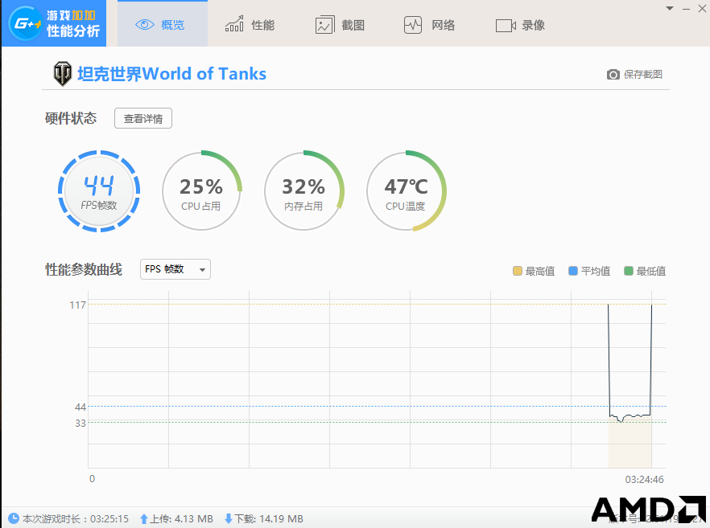Open the FPS 帧数 parameter dropdown
Viewport: 710px width, 528px height.
(175, 269)
